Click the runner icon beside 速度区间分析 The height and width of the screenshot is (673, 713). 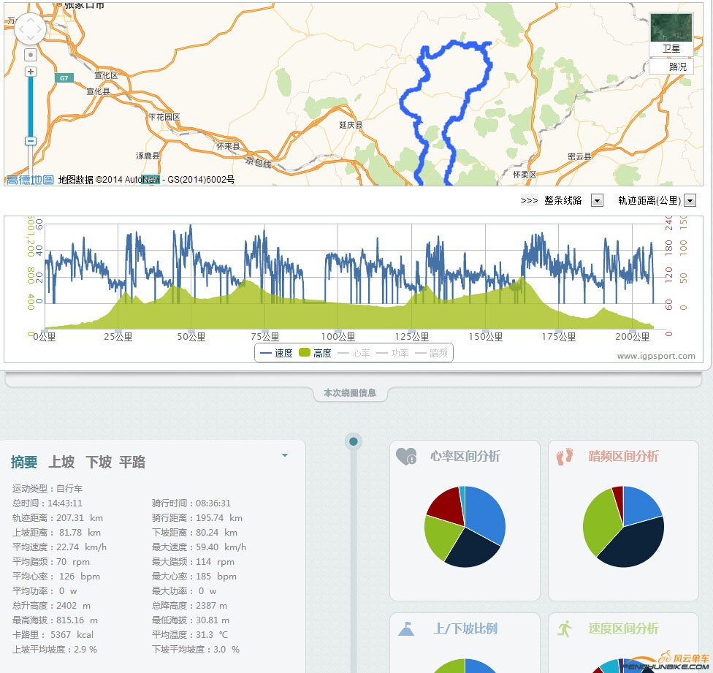coord(563,627)
